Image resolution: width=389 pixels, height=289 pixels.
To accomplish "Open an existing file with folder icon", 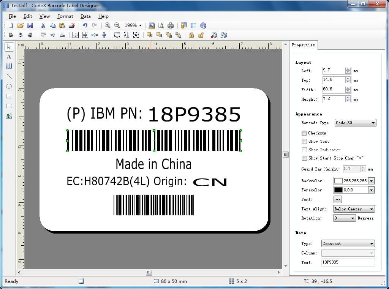I will coord(21,25).
